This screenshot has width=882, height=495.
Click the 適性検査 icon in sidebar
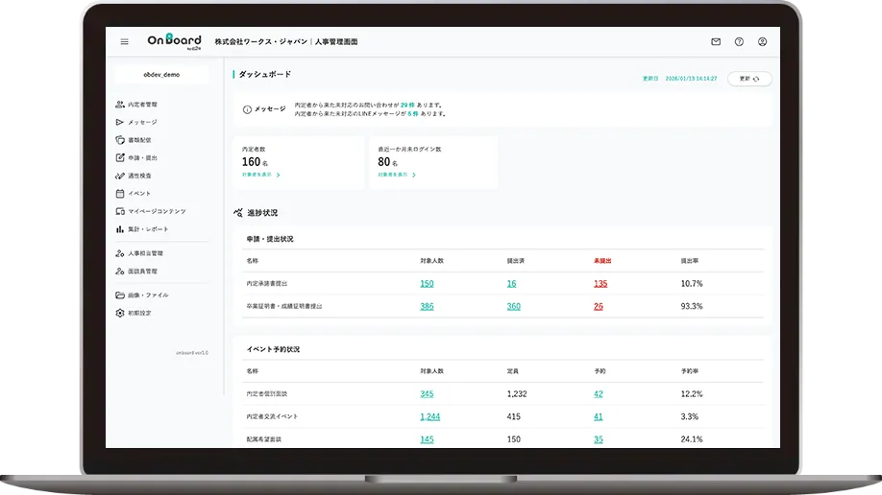point(119,176)
